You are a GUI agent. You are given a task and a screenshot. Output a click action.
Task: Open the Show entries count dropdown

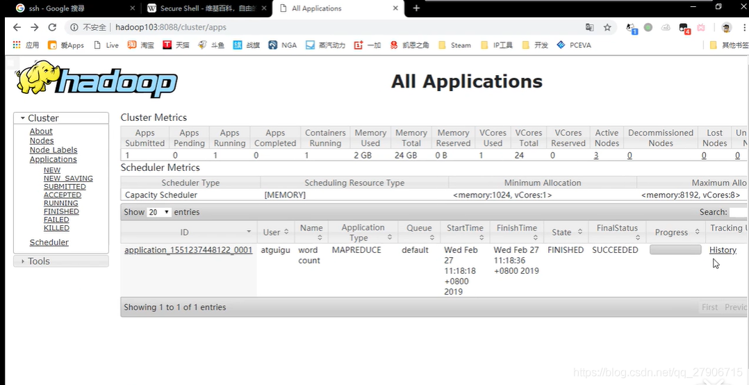(x=158, y=212)
